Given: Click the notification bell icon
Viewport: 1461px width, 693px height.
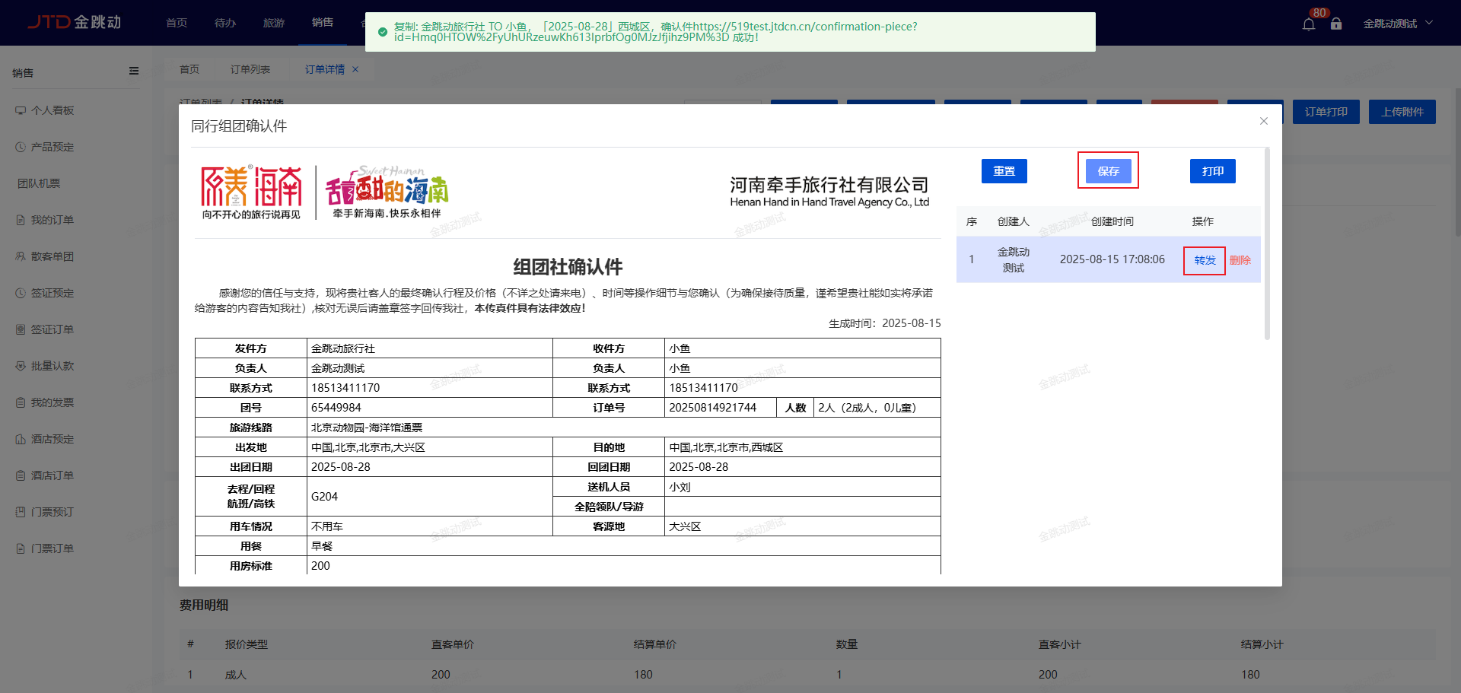Looking at the screenshot, I should tap(1308, 24).
